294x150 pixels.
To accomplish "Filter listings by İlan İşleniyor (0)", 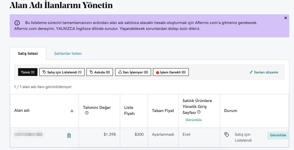I will pos(133,72).
